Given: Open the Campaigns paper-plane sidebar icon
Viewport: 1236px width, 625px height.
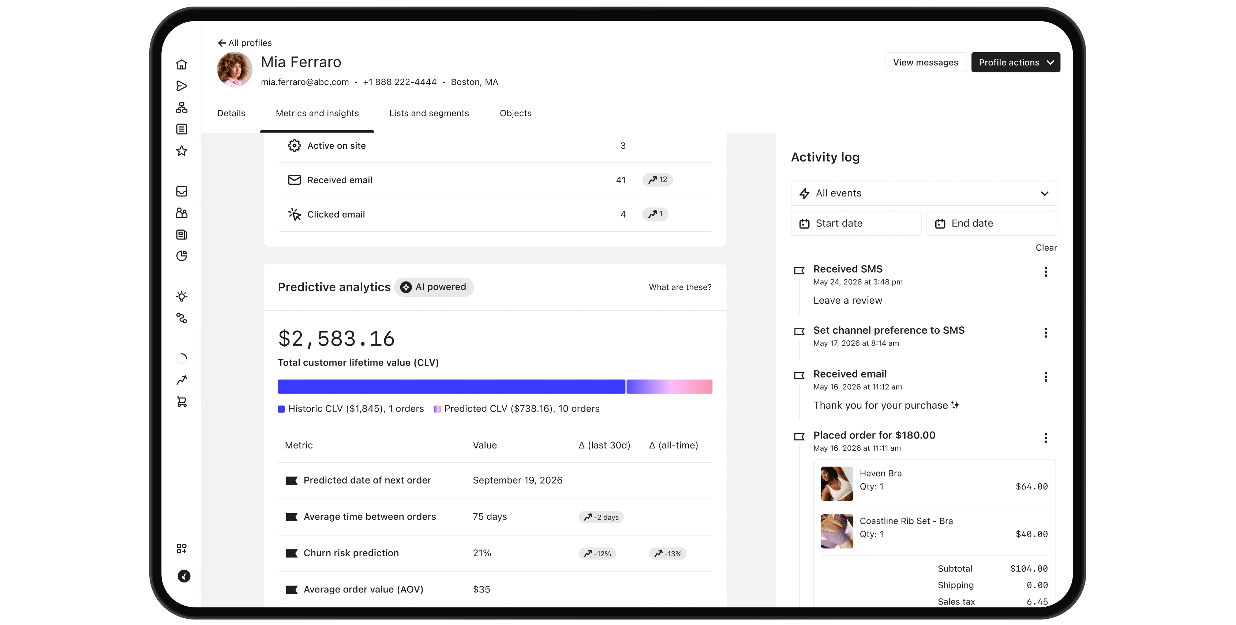Looking at the screenshot, I should click(181, 86).
